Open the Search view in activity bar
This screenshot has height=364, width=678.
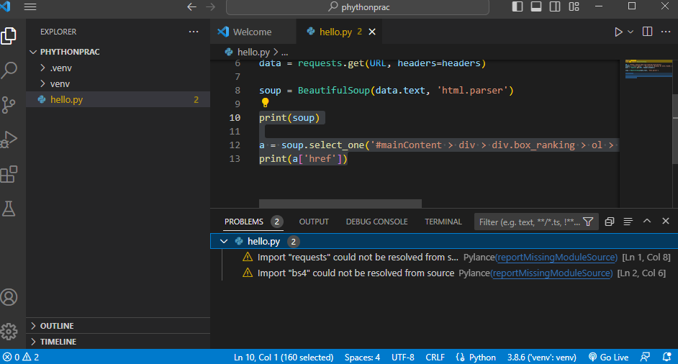[x=9, y=70]
